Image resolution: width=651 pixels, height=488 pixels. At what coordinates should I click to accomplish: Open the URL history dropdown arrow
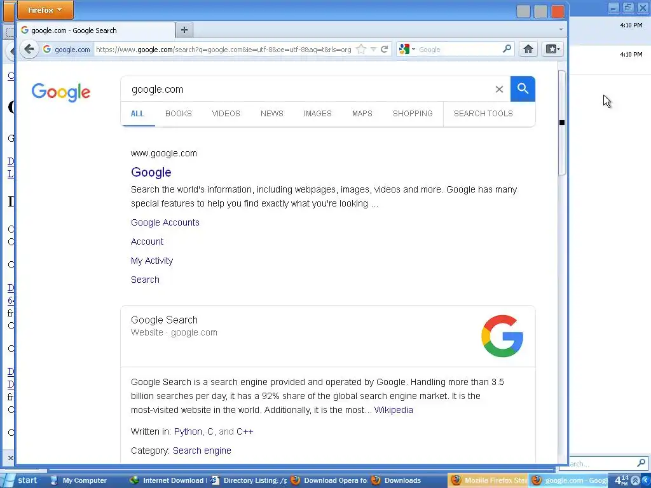tap(373, 50)
